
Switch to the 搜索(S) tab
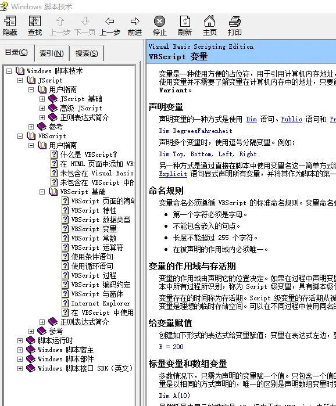pos(87,53)
